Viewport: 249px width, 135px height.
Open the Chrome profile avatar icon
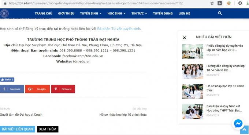coord(240,3)
